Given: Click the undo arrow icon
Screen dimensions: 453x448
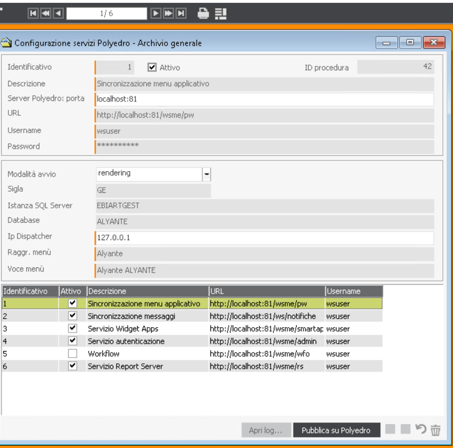Looking at the screenshot, I should (421, 430).
